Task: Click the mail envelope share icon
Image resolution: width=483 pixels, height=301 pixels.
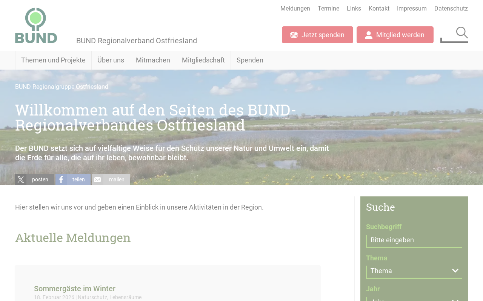Action: (x=98, y=179)
